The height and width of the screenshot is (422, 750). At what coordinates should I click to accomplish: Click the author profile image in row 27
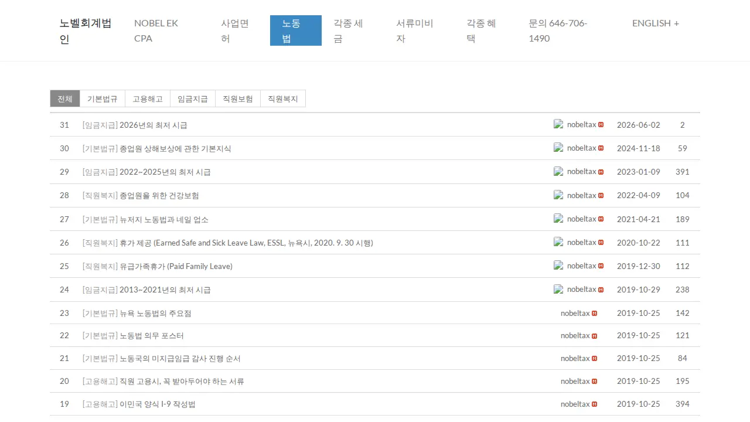(558, 219)
